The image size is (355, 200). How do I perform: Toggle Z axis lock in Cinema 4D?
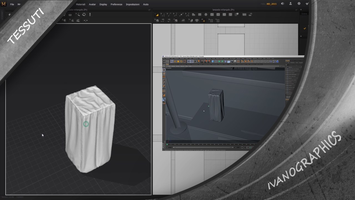pos(195,61)
